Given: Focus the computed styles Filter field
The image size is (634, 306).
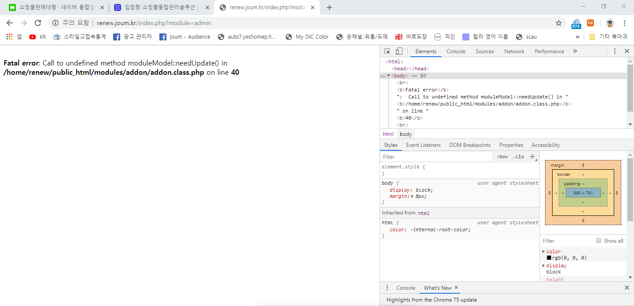Looking at the screenshot, I should [567, 240].
